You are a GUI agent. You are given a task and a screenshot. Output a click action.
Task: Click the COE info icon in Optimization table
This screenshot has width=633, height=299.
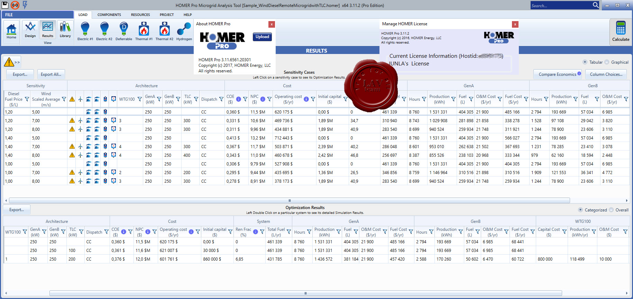(123, 232)
